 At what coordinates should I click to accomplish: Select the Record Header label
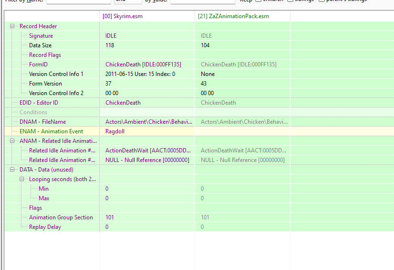38,26
